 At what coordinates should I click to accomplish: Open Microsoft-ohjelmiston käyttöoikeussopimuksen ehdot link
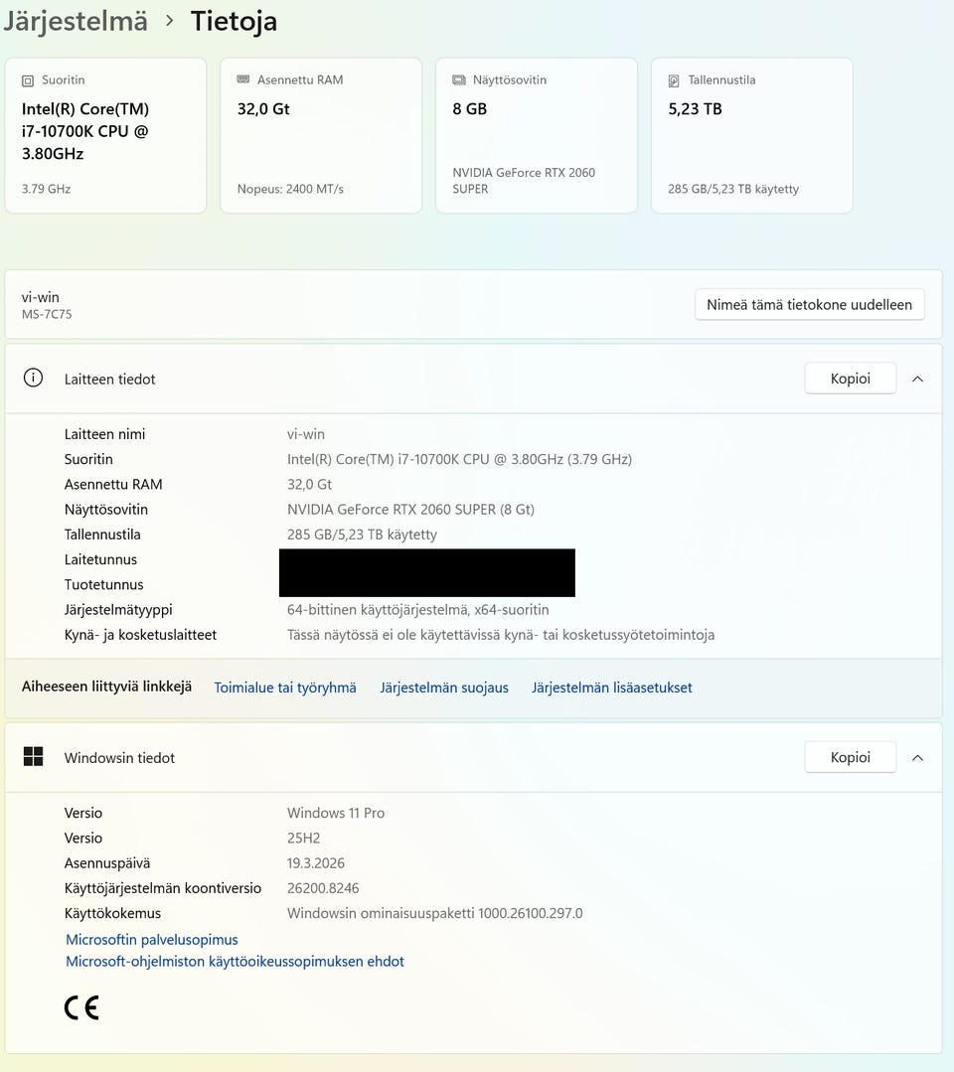coord(235,962)
